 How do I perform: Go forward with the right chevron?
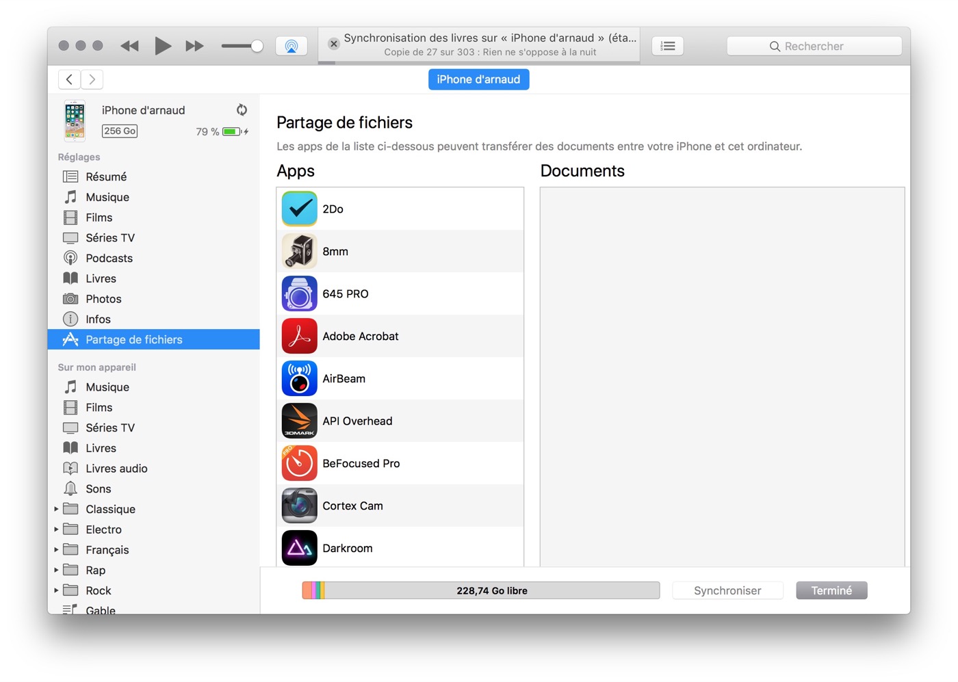click(x=92, y=79)
